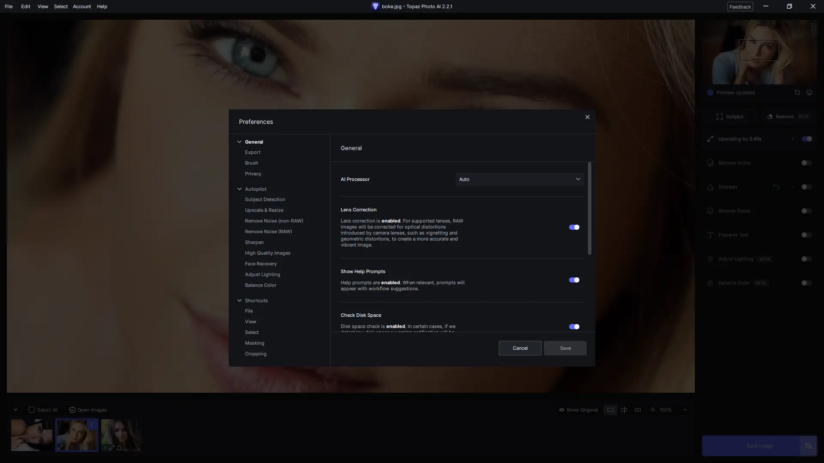This screenshot has height=463, width=824.
Task: Close the Preferences dialog with the X
Action: point(588,117)
